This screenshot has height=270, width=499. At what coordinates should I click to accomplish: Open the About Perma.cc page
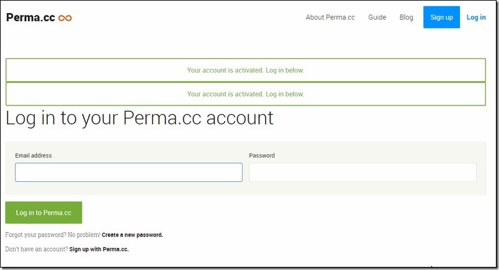(330, 17)
